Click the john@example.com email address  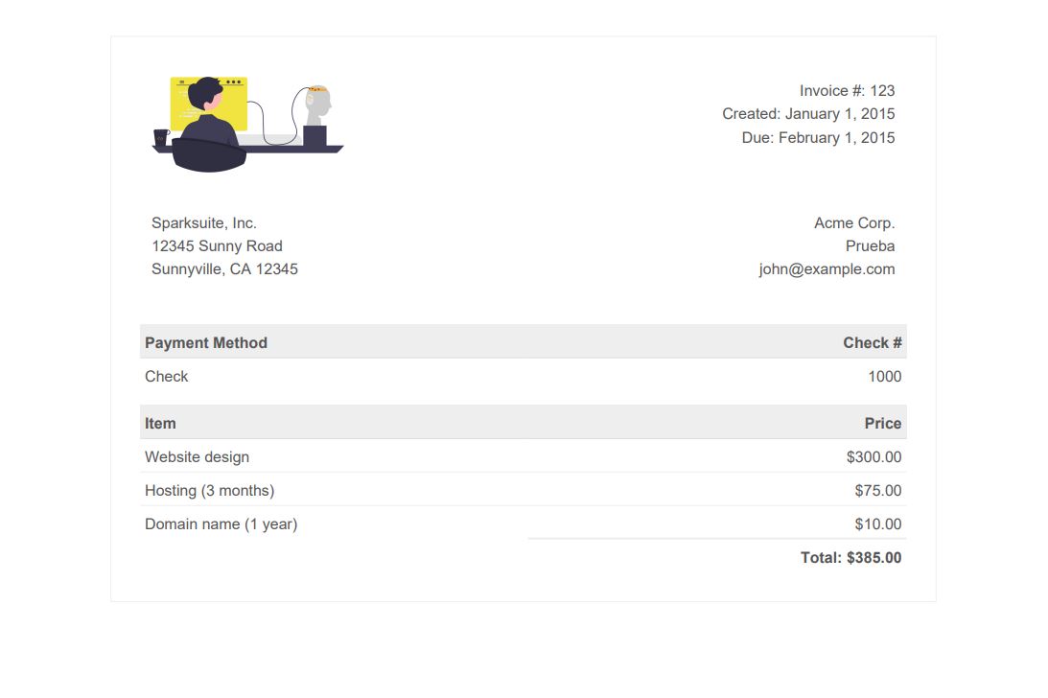pyautogui.click(x=827, y=269)
